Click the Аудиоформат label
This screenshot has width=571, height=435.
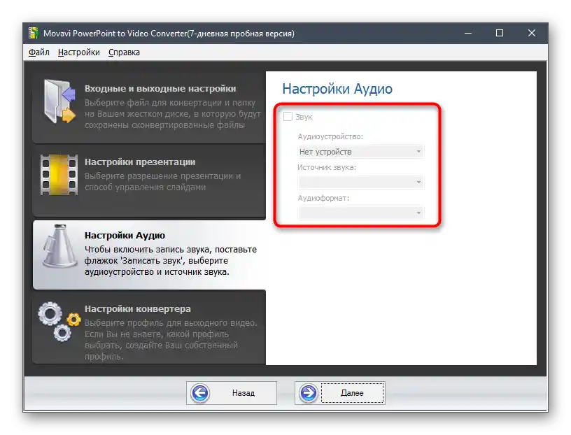click(x=323, y=198)
